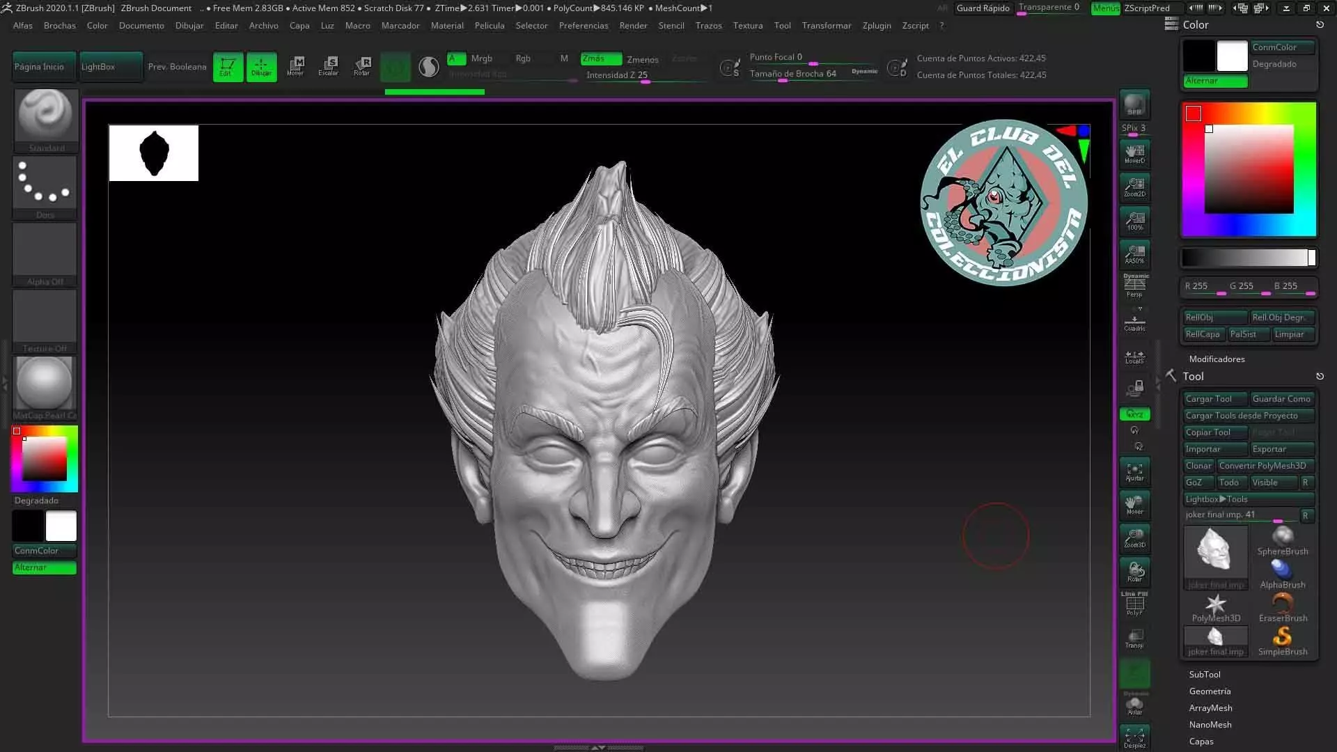Toggle the Cuadric floor grid
The image size is (1337, 752).
[x=1134, y=320]
